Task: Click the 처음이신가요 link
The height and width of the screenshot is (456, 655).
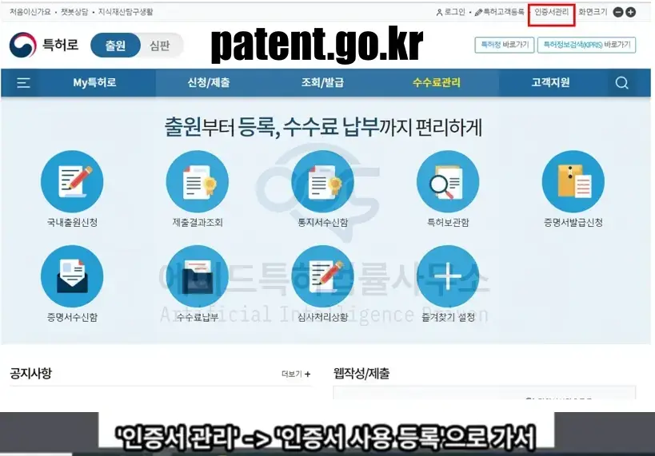Action: coord(30,12)
